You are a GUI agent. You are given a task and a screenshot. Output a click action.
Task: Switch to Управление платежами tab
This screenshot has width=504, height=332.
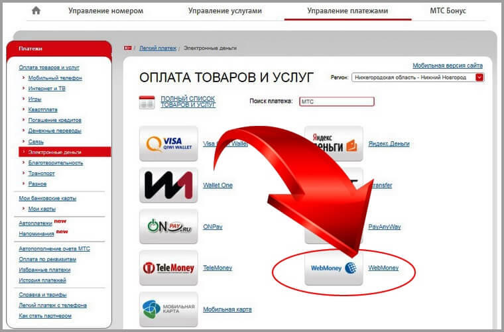347,11
